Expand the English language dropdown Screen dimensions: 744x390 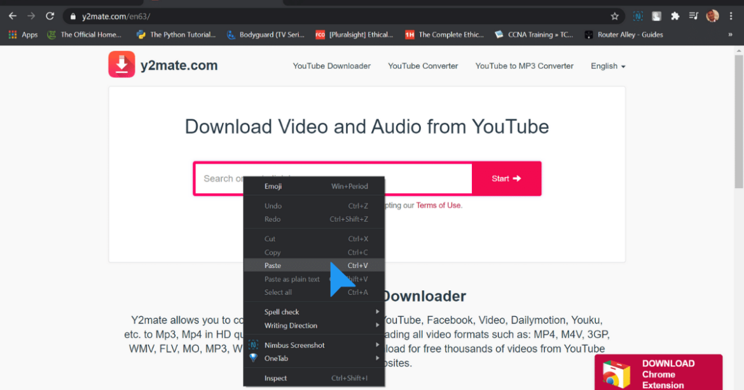[x=608, y=66]
